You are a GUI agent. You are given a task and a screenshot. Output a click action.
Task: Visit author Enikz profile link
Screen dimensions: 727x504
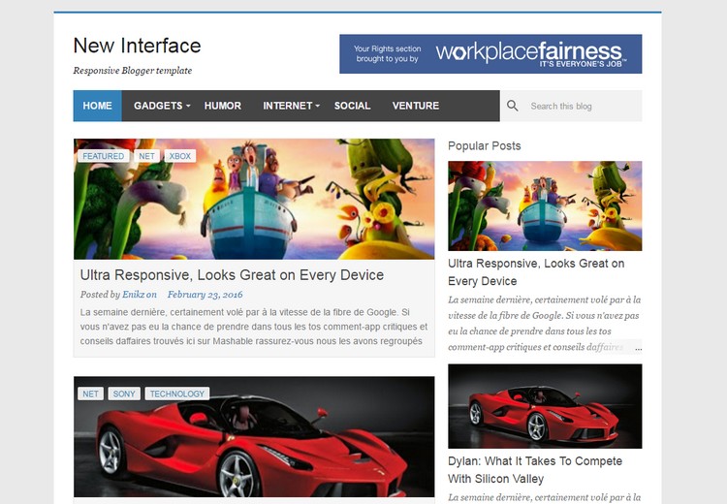click(x=133, y=295)
